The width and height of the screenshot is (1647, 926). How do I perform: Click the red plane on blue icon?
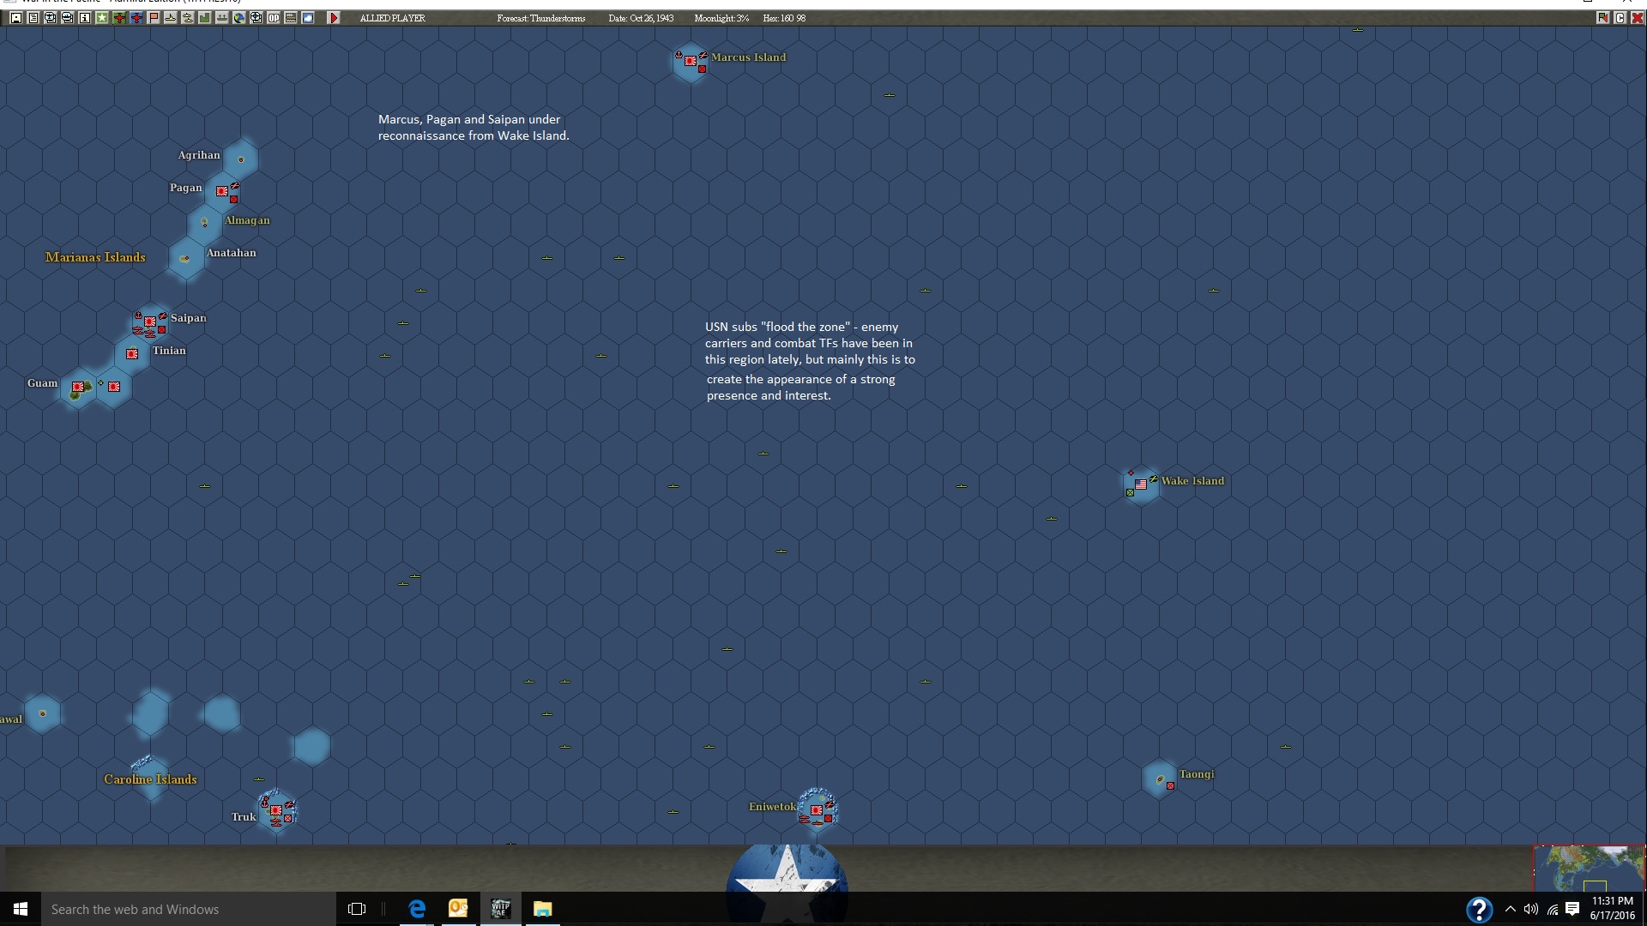click(x=136, y=18)
